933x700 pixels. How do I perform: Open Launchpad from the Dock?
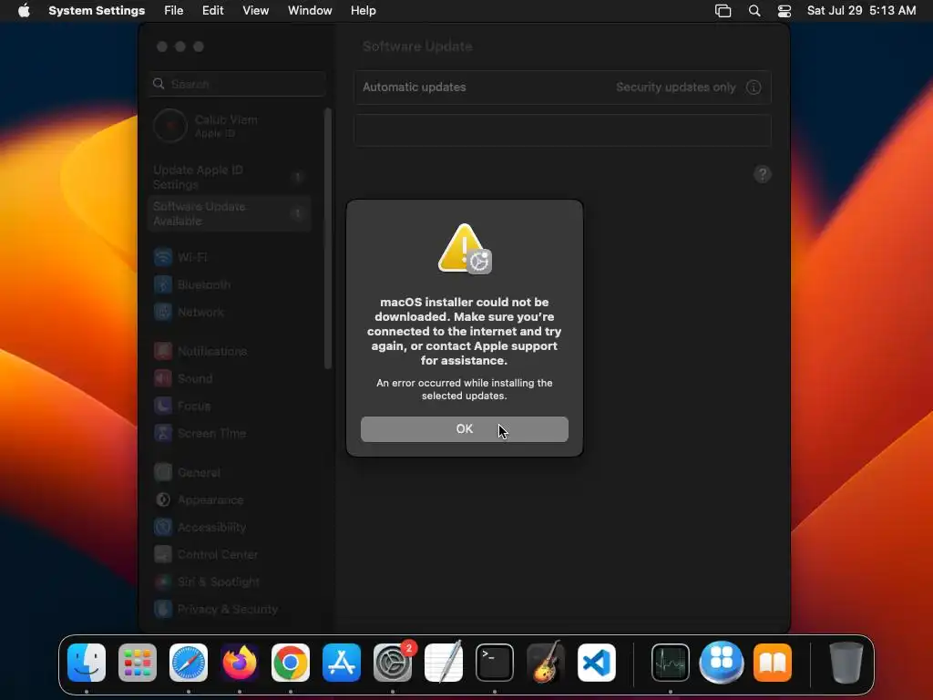[138, 663]
